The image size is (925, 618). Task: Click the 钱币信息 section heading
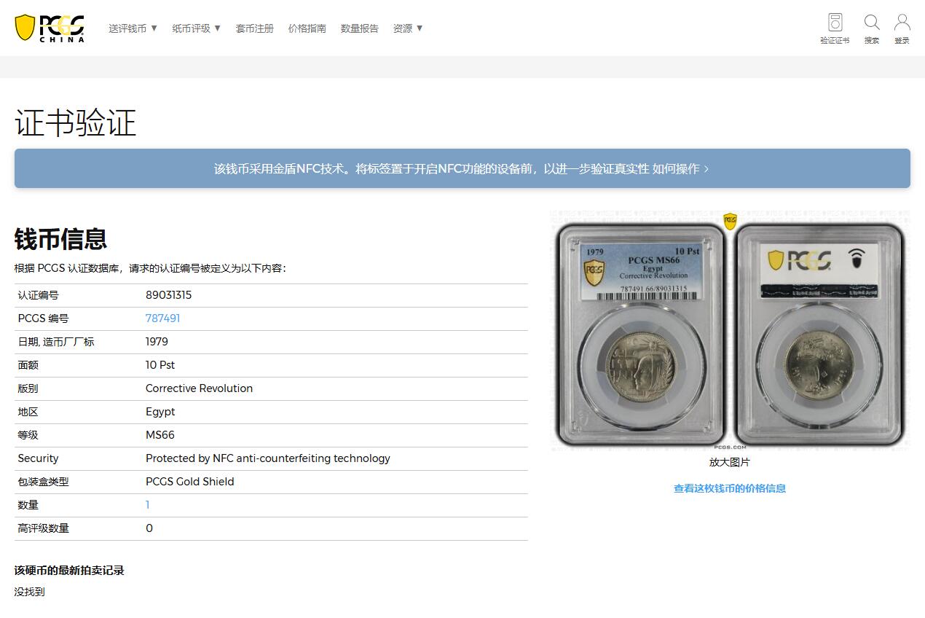[61, 239]
